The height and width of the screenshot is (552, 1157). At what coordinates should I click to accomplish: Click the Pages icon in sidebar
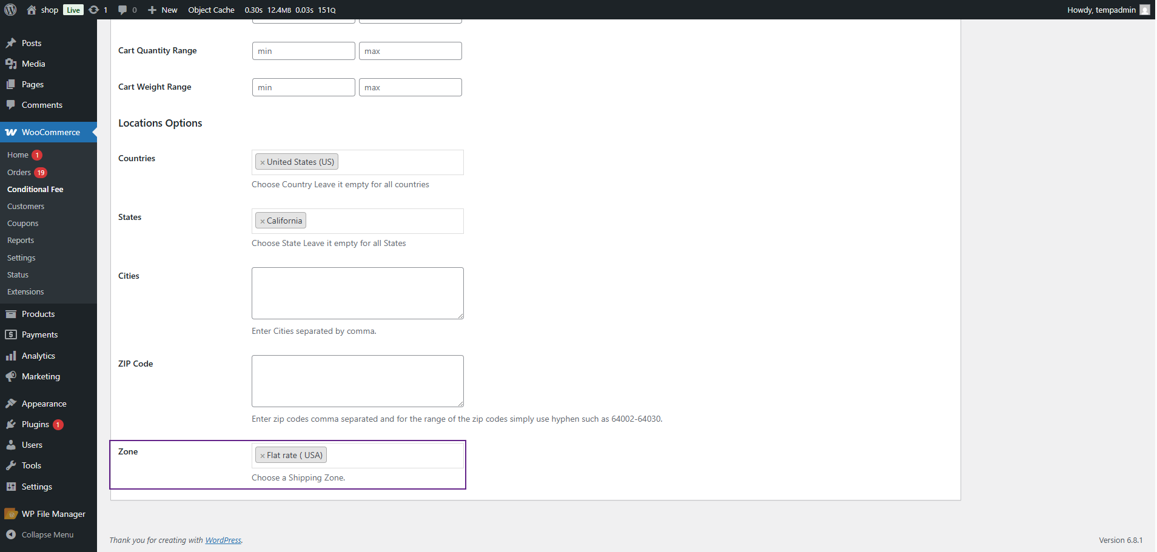coord(11,84)
